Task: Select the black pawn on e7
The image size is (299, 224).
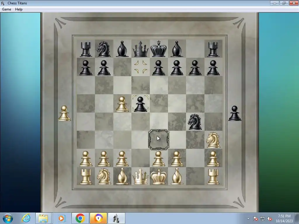Action: pyautogui.click(x=159, y=68)
